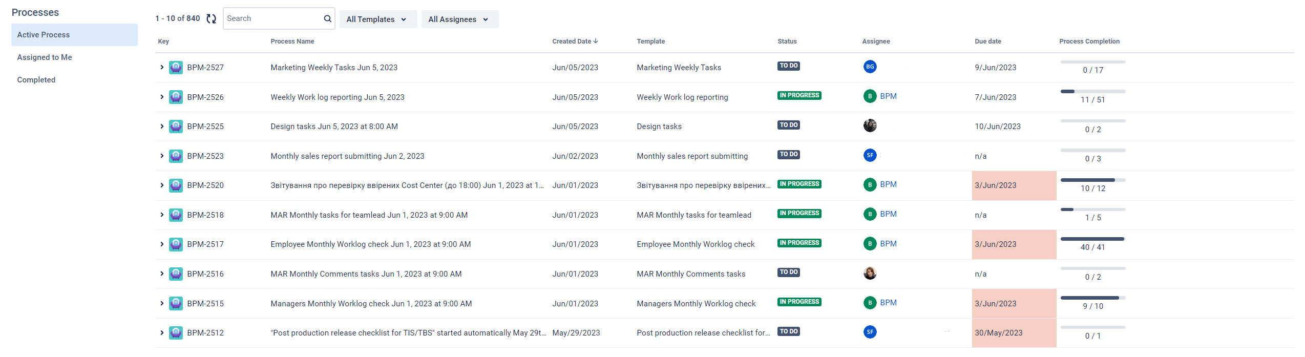Click the process icon for BPM-2525
This screenshot has height=357, width=1305.
pos(176,127)
